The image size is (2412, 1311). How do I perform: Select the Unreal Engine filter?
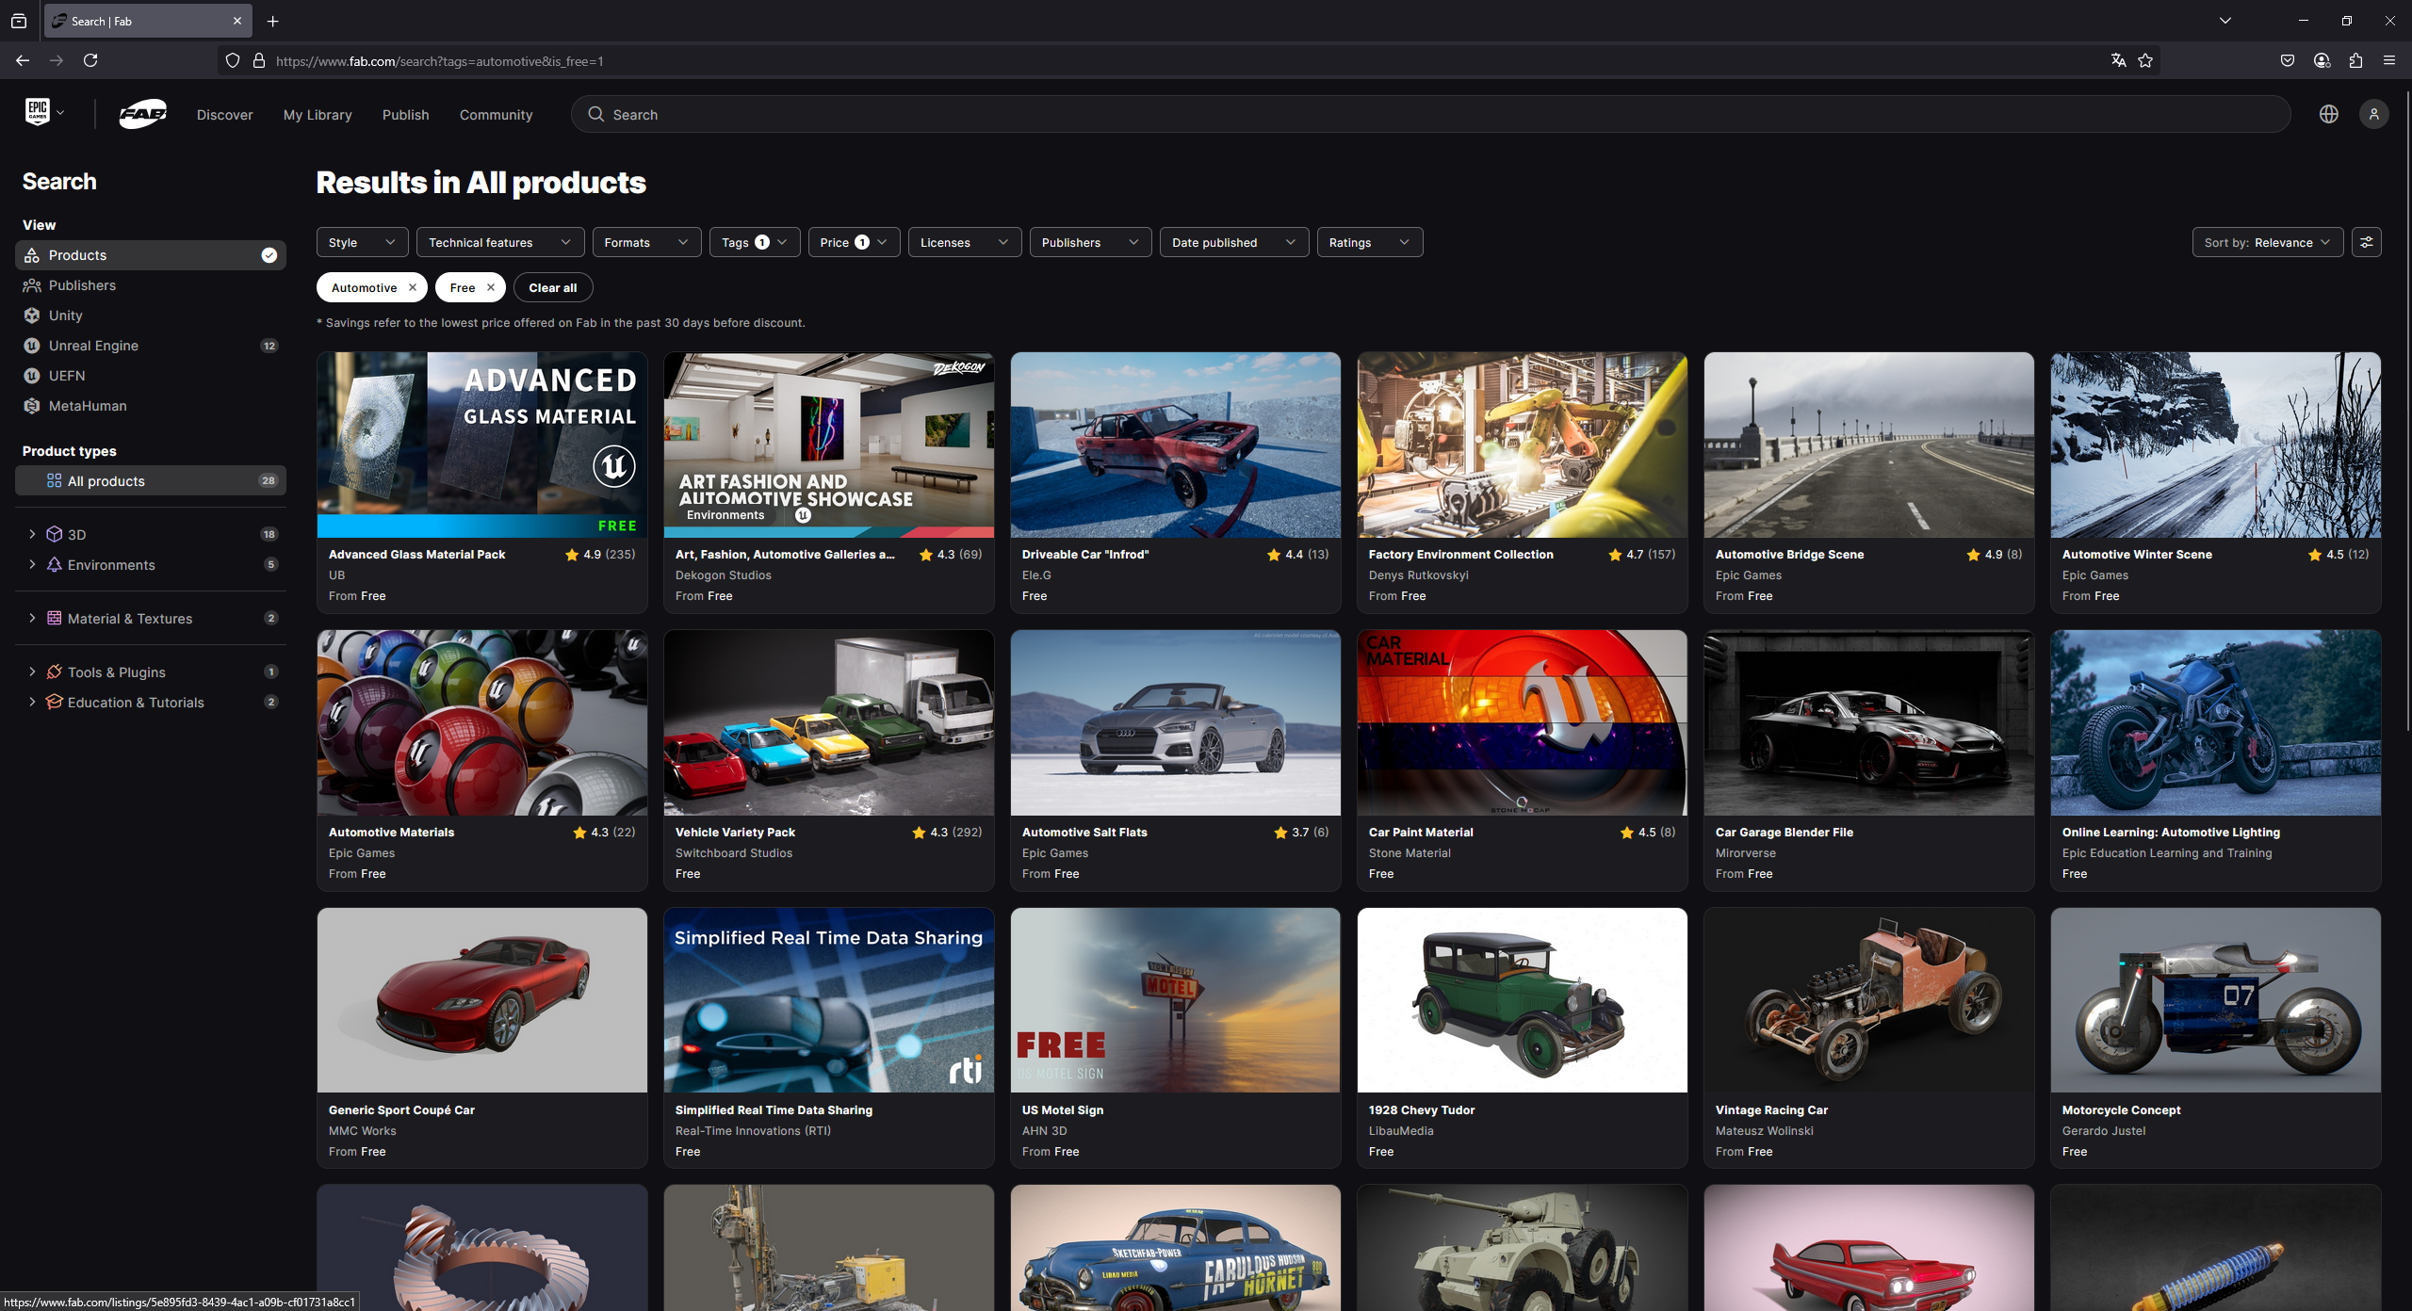click(151, 346)
